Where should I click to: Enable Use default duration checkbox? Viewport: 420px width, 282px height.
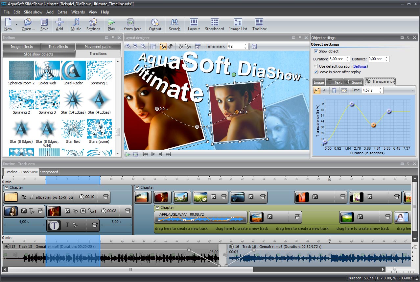pos(316,66)
